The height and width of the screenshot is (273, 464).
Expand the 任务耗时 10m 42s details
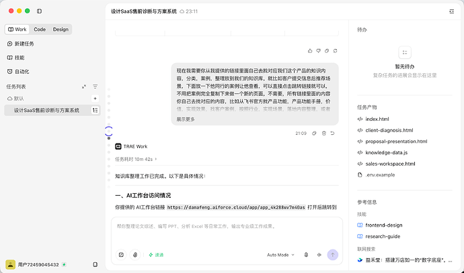pos(136,159)
